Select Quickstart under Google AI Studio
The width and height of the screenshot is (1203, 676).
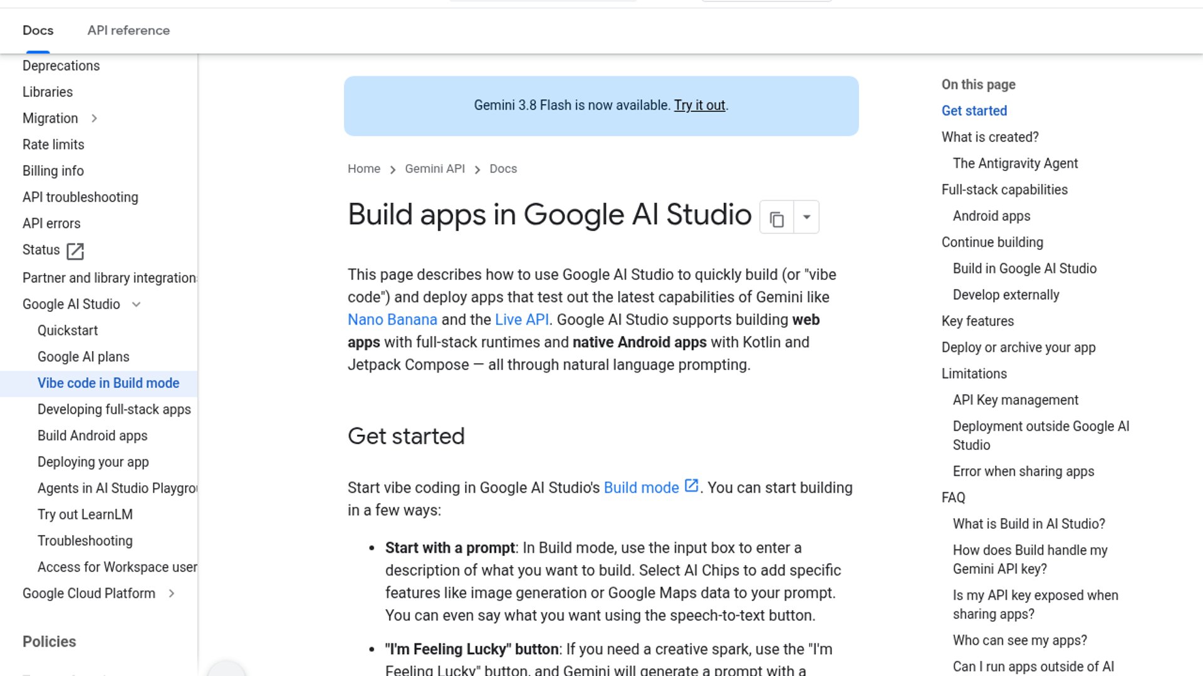(68, 330)
